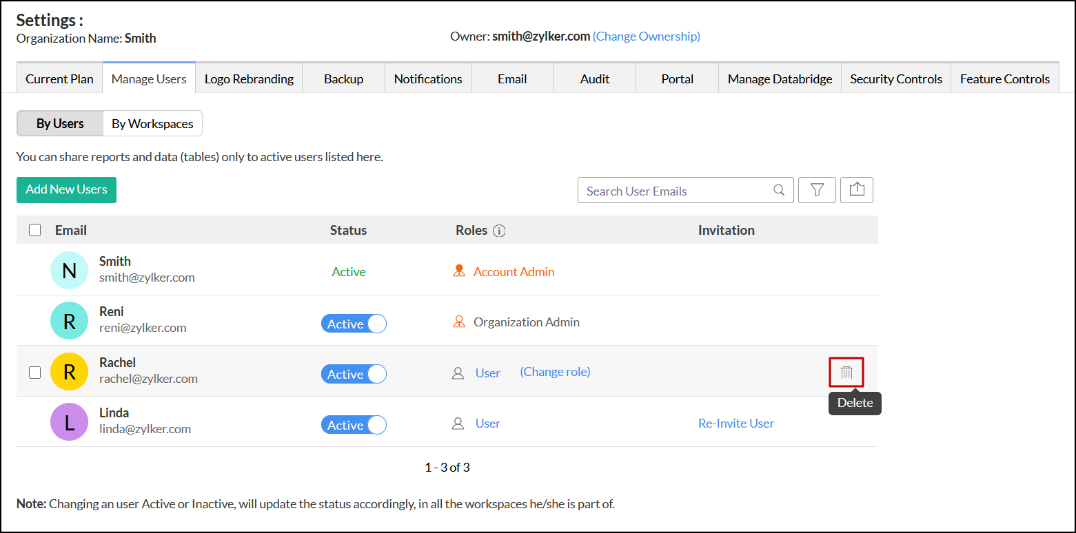Screen dimensions: 1076x533
Task: Click the delete trash icon for Rachel
Action: click(846, 373)
